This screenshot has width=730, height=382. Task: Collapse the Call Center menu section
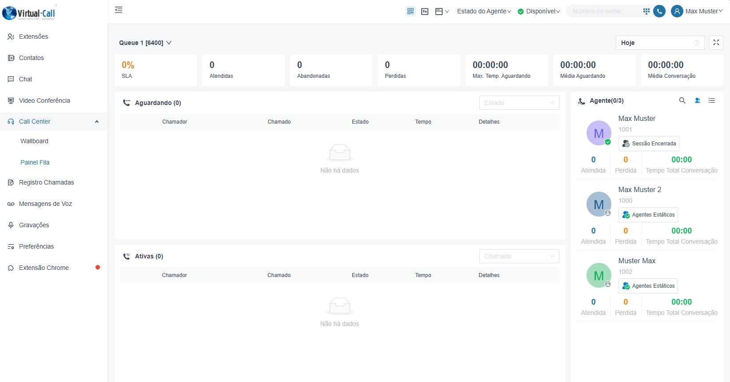(54, 121)
